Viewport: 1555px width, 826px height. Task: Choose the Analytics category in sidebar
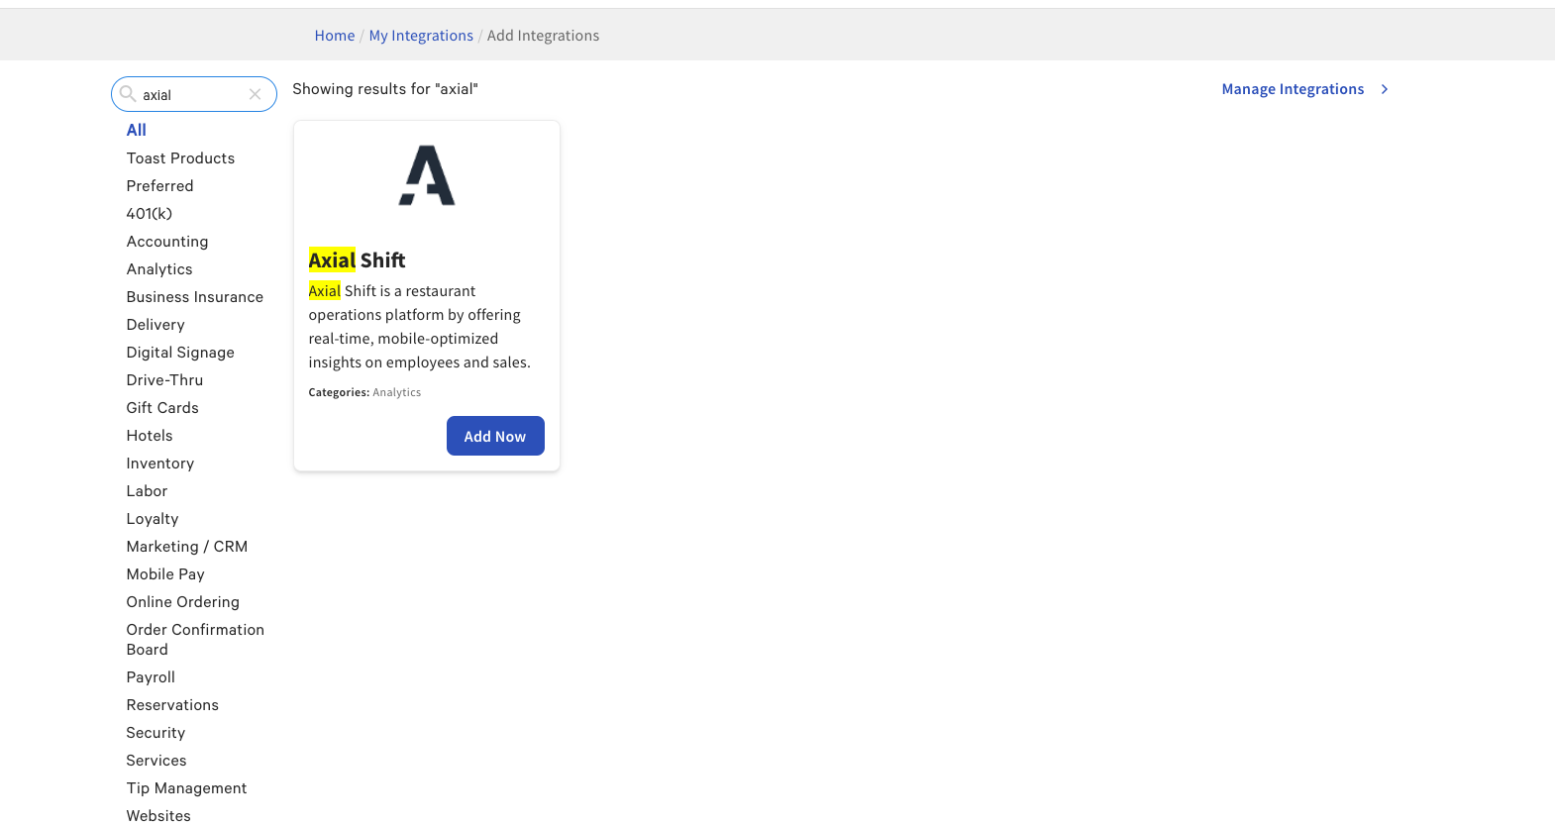coord(159,269)
